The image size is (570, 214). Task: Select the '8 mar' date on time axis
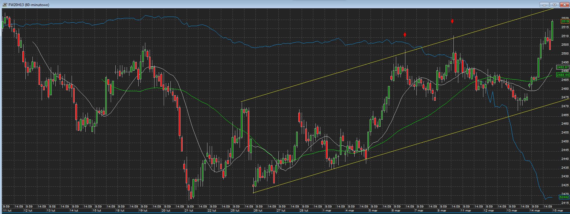click(x=441, y=211)
